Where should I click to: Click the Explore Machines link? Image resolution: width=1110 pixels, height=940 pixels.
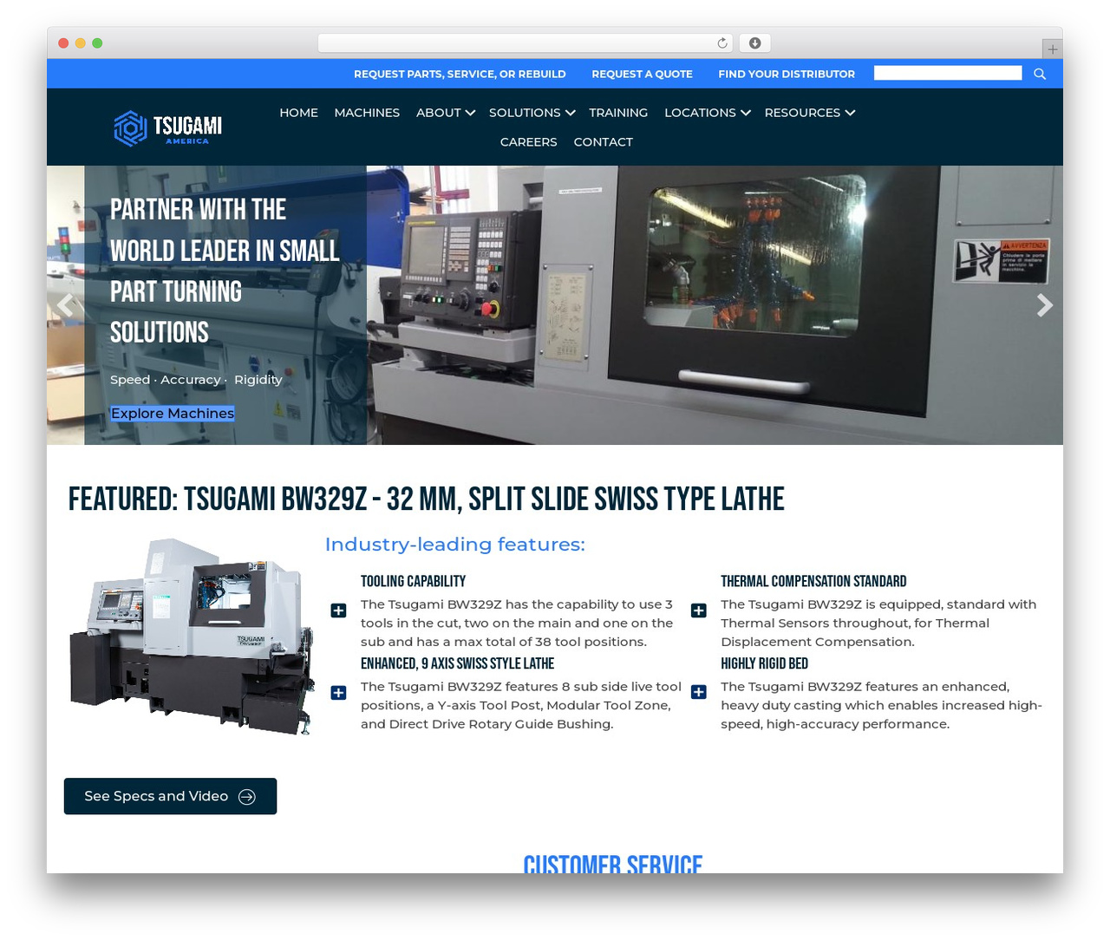click(173, 414)
